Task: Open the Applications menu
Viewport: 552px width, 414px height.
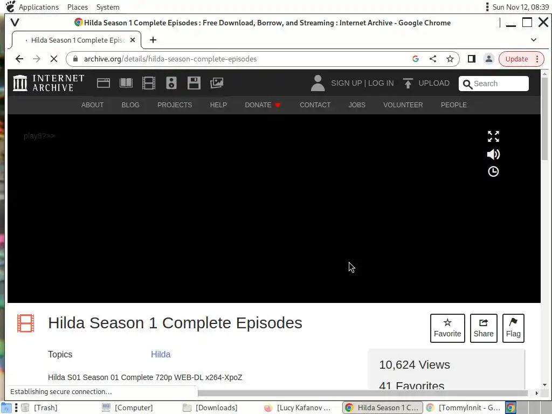Action: click(39, 7)
